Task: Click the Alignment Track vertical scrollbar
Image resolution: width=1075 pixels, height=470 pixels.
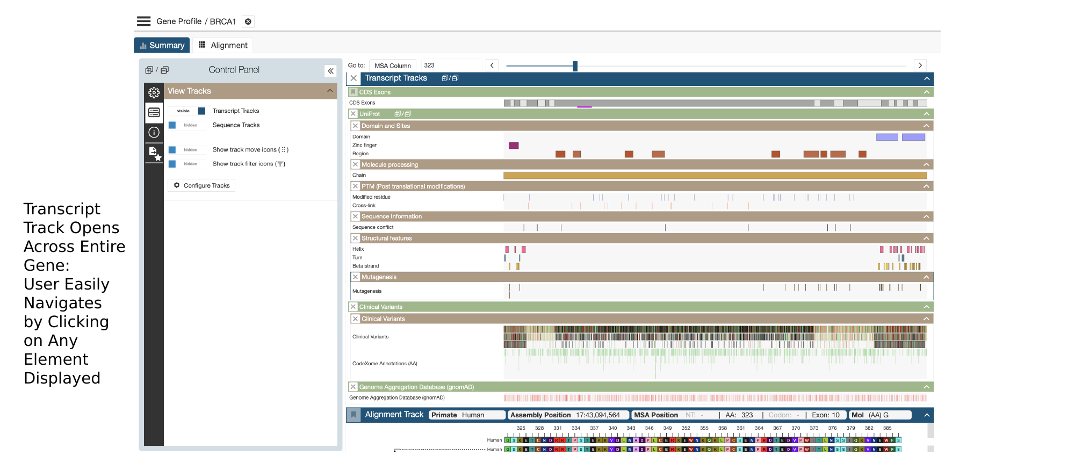Action: pyautogui.click(x=930, y=437)
